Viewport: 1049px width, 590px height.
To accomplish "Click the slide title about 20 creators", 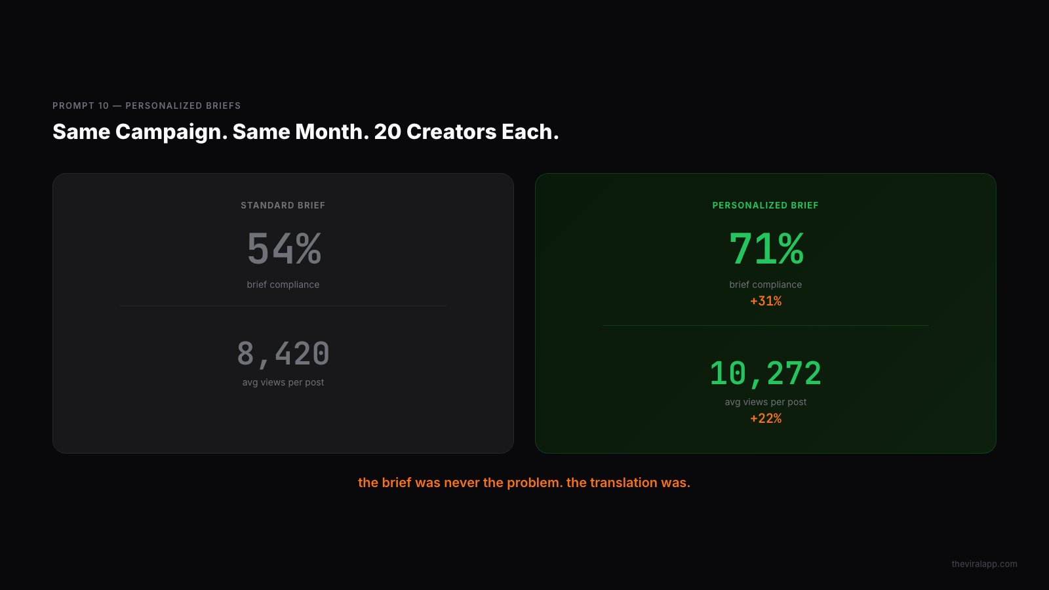I will coord(306,132).
